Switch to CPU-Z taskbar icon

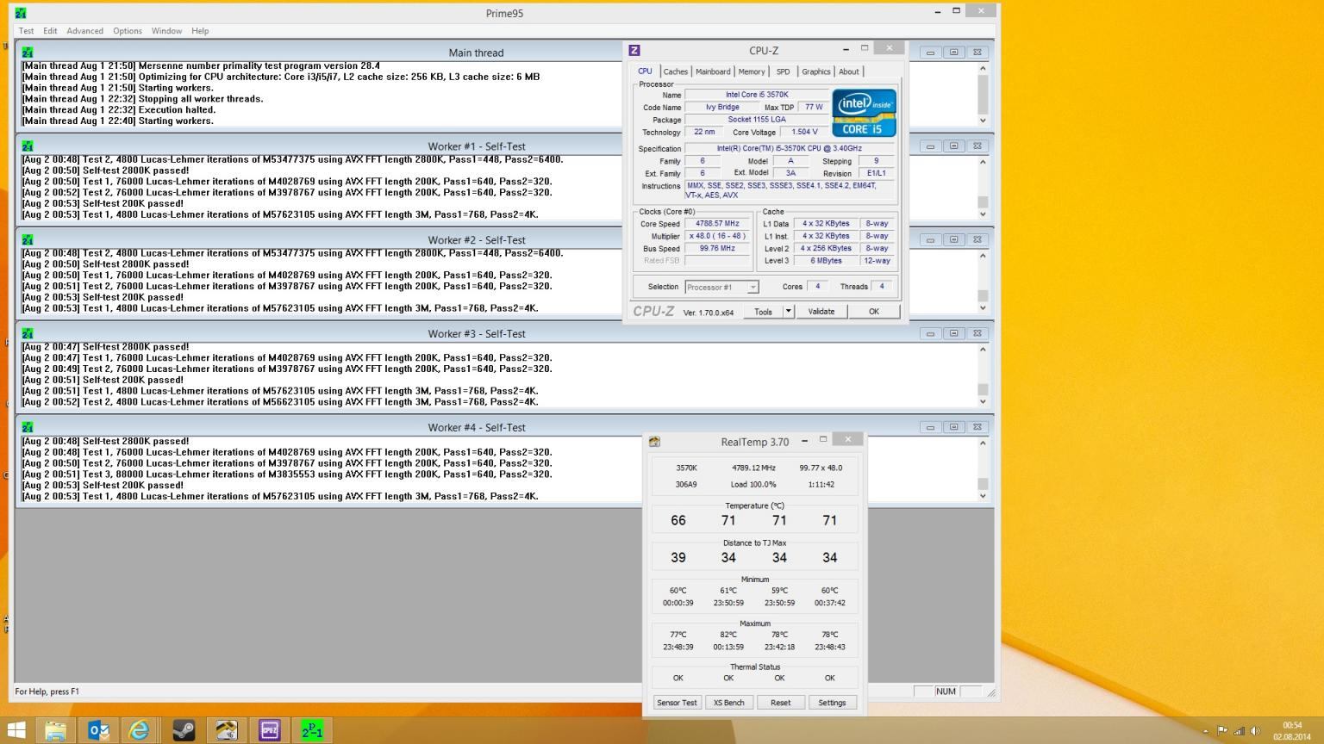tap(269, 731)
